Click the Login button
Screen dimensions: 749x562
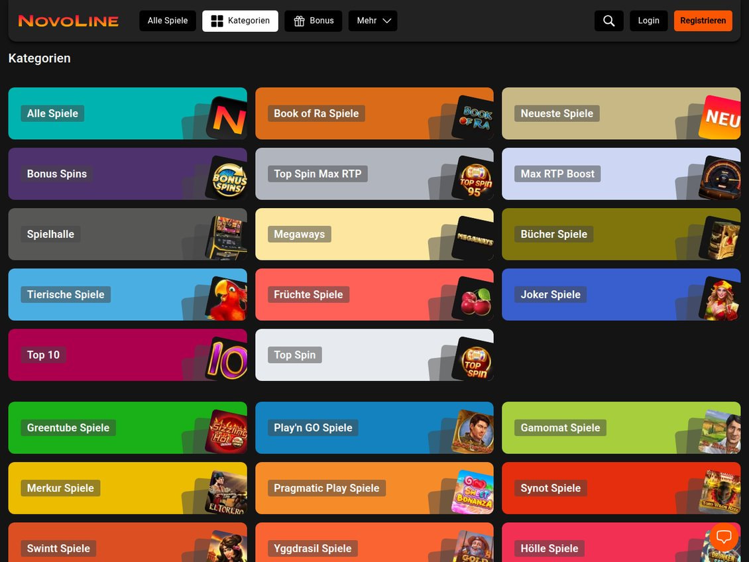tap(649, 21)
